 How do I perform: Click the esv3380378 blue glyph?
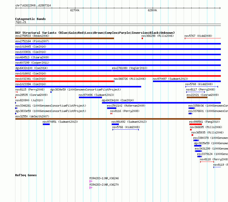pos(196,140)
